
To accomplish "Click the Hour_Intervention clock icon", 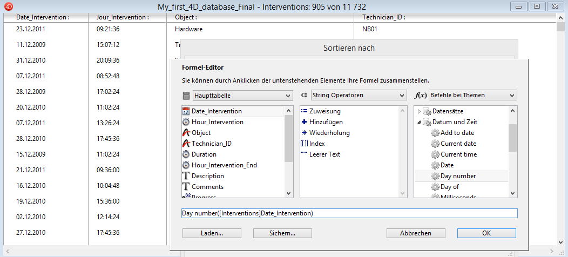I will point(186,122).
